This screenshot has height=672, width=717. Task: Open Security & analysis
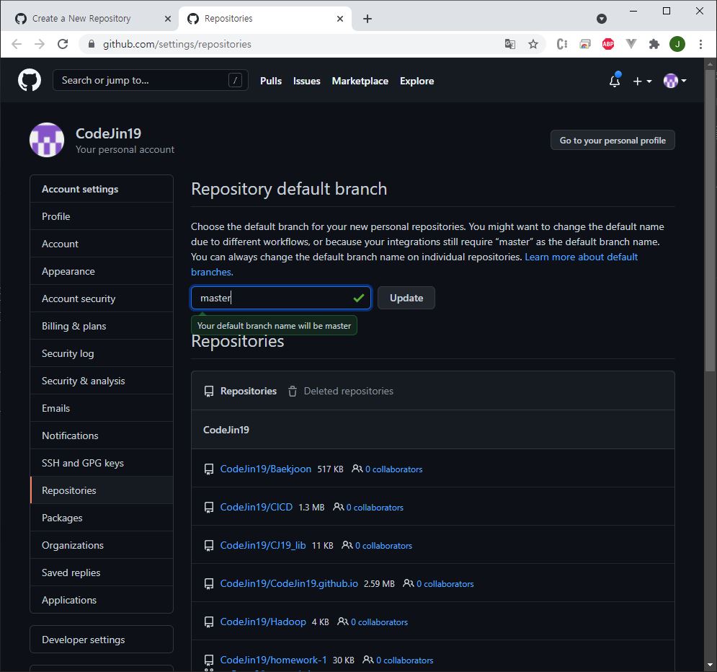tap(102, 381)
